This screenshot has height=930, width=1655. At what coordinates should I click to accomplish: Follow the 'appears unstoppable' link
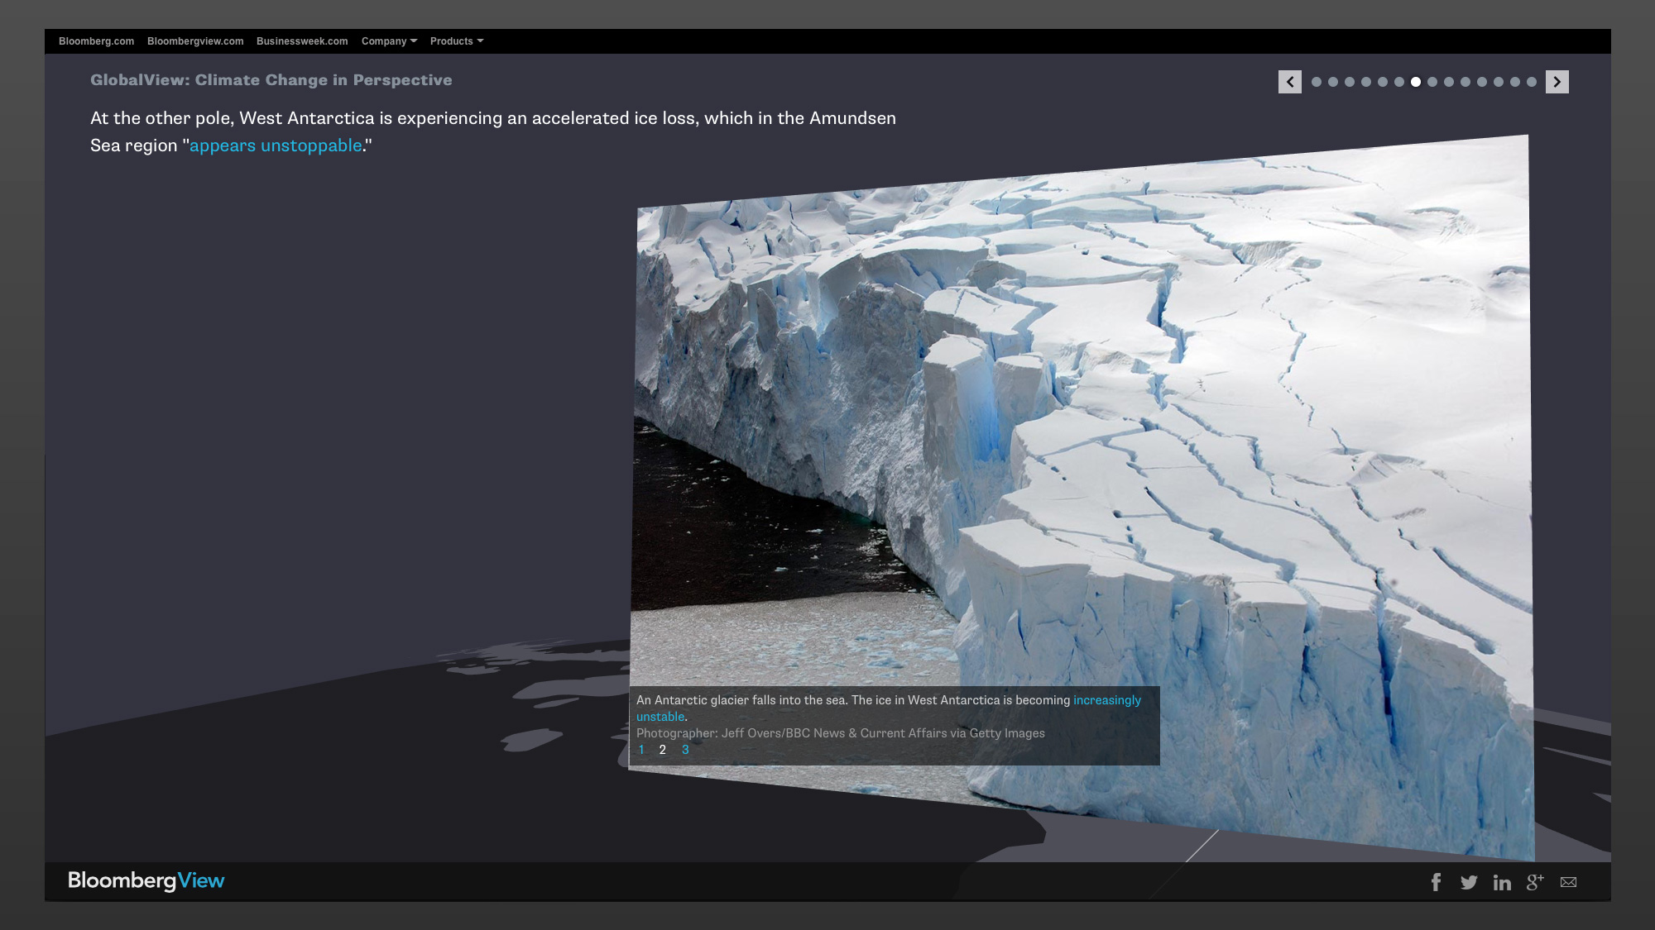276,145
